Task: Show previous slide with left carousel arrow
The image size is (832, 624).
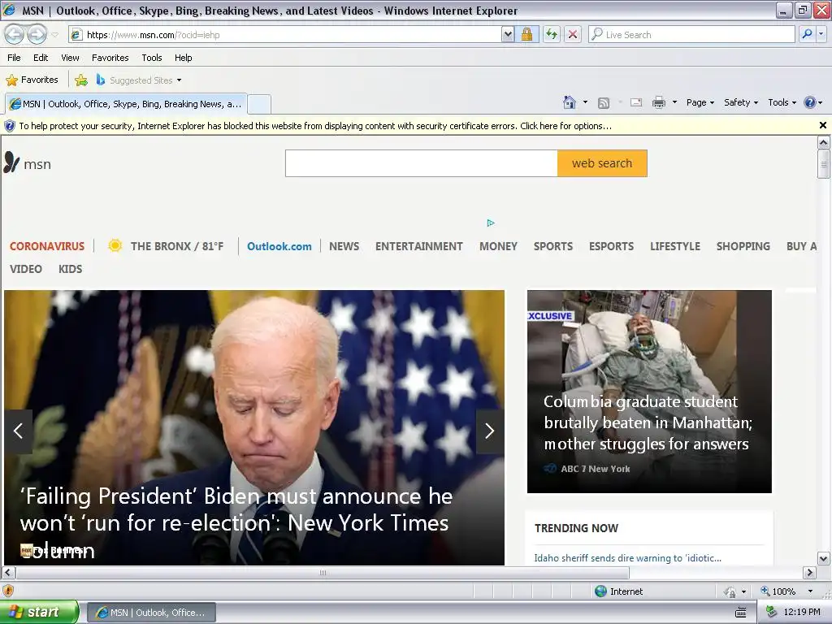Action: click(x=18, y=431)
